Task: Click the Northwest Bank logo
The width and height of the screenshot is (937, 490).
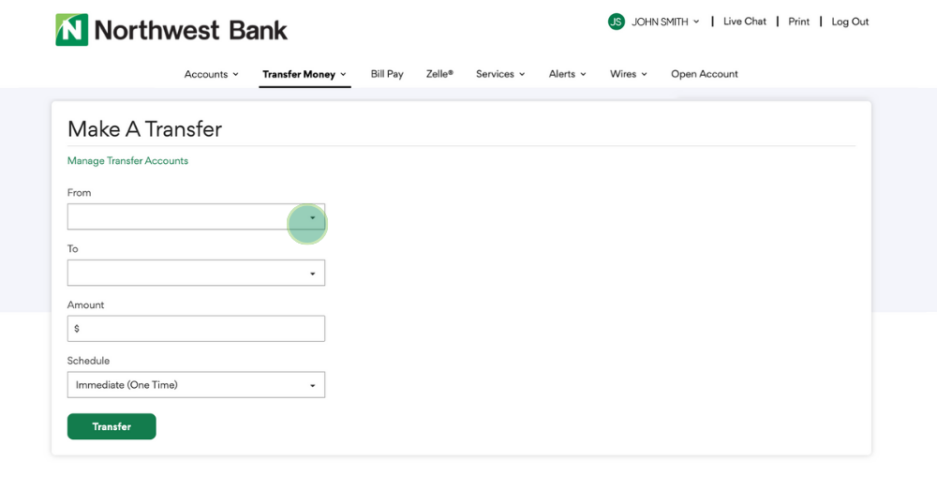Action: tap(171, 30)
